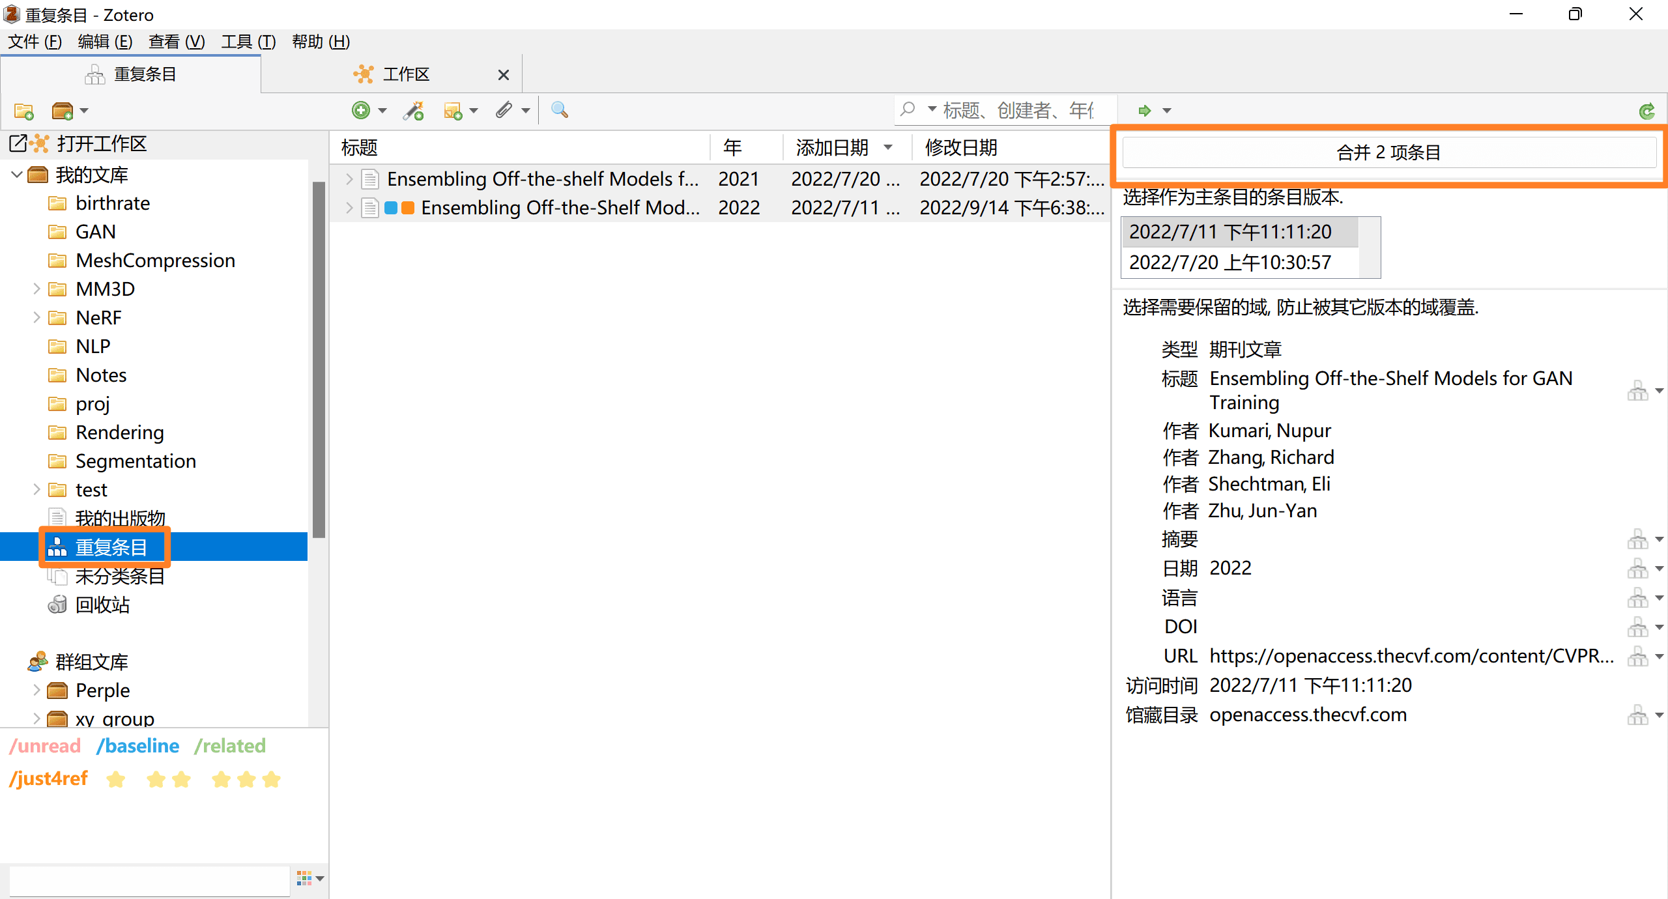1668x899 pixels.
Task: Click the green locate arrow icon
Action: (x=1145, y=111)
